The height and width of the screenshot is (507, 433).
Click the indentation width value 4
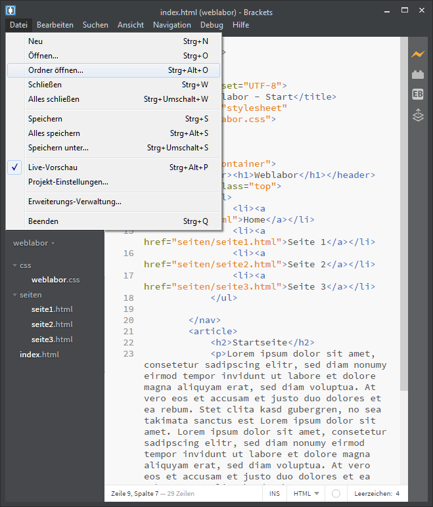tap(398, 493)
